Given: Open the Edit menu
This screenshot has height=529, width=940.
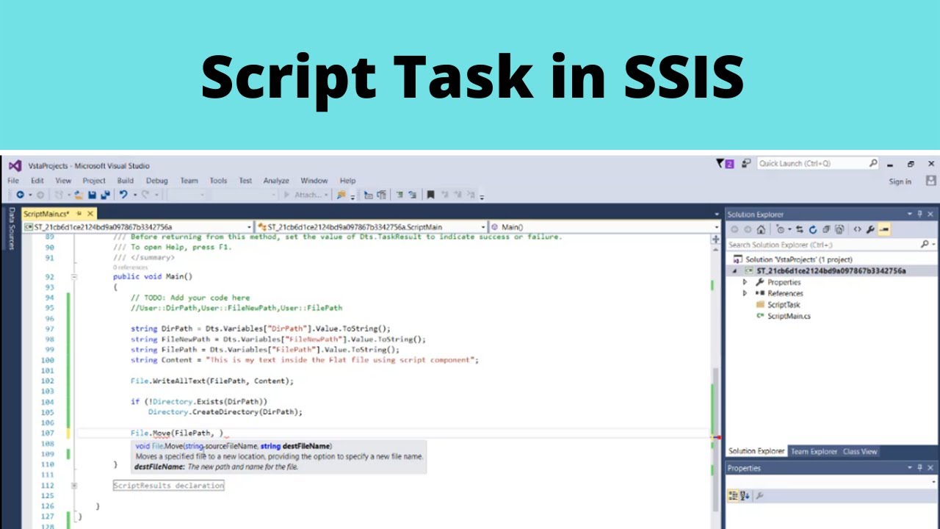Looking at the screenshot, I should point(37,181).
